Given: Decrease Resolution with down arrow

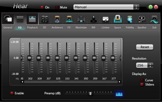Looking at the screenshot, I should [150, 66].
